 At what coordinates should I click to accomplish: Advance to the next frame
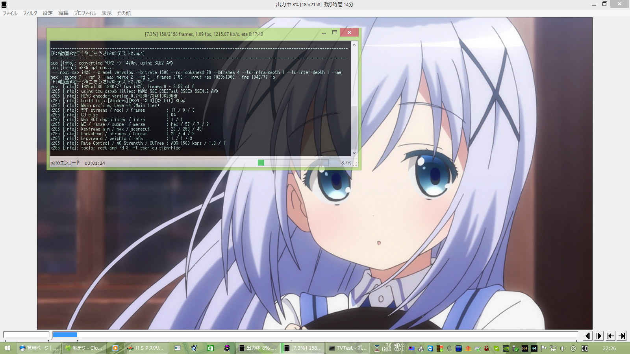pyautogui.click(x=599, y=336)
